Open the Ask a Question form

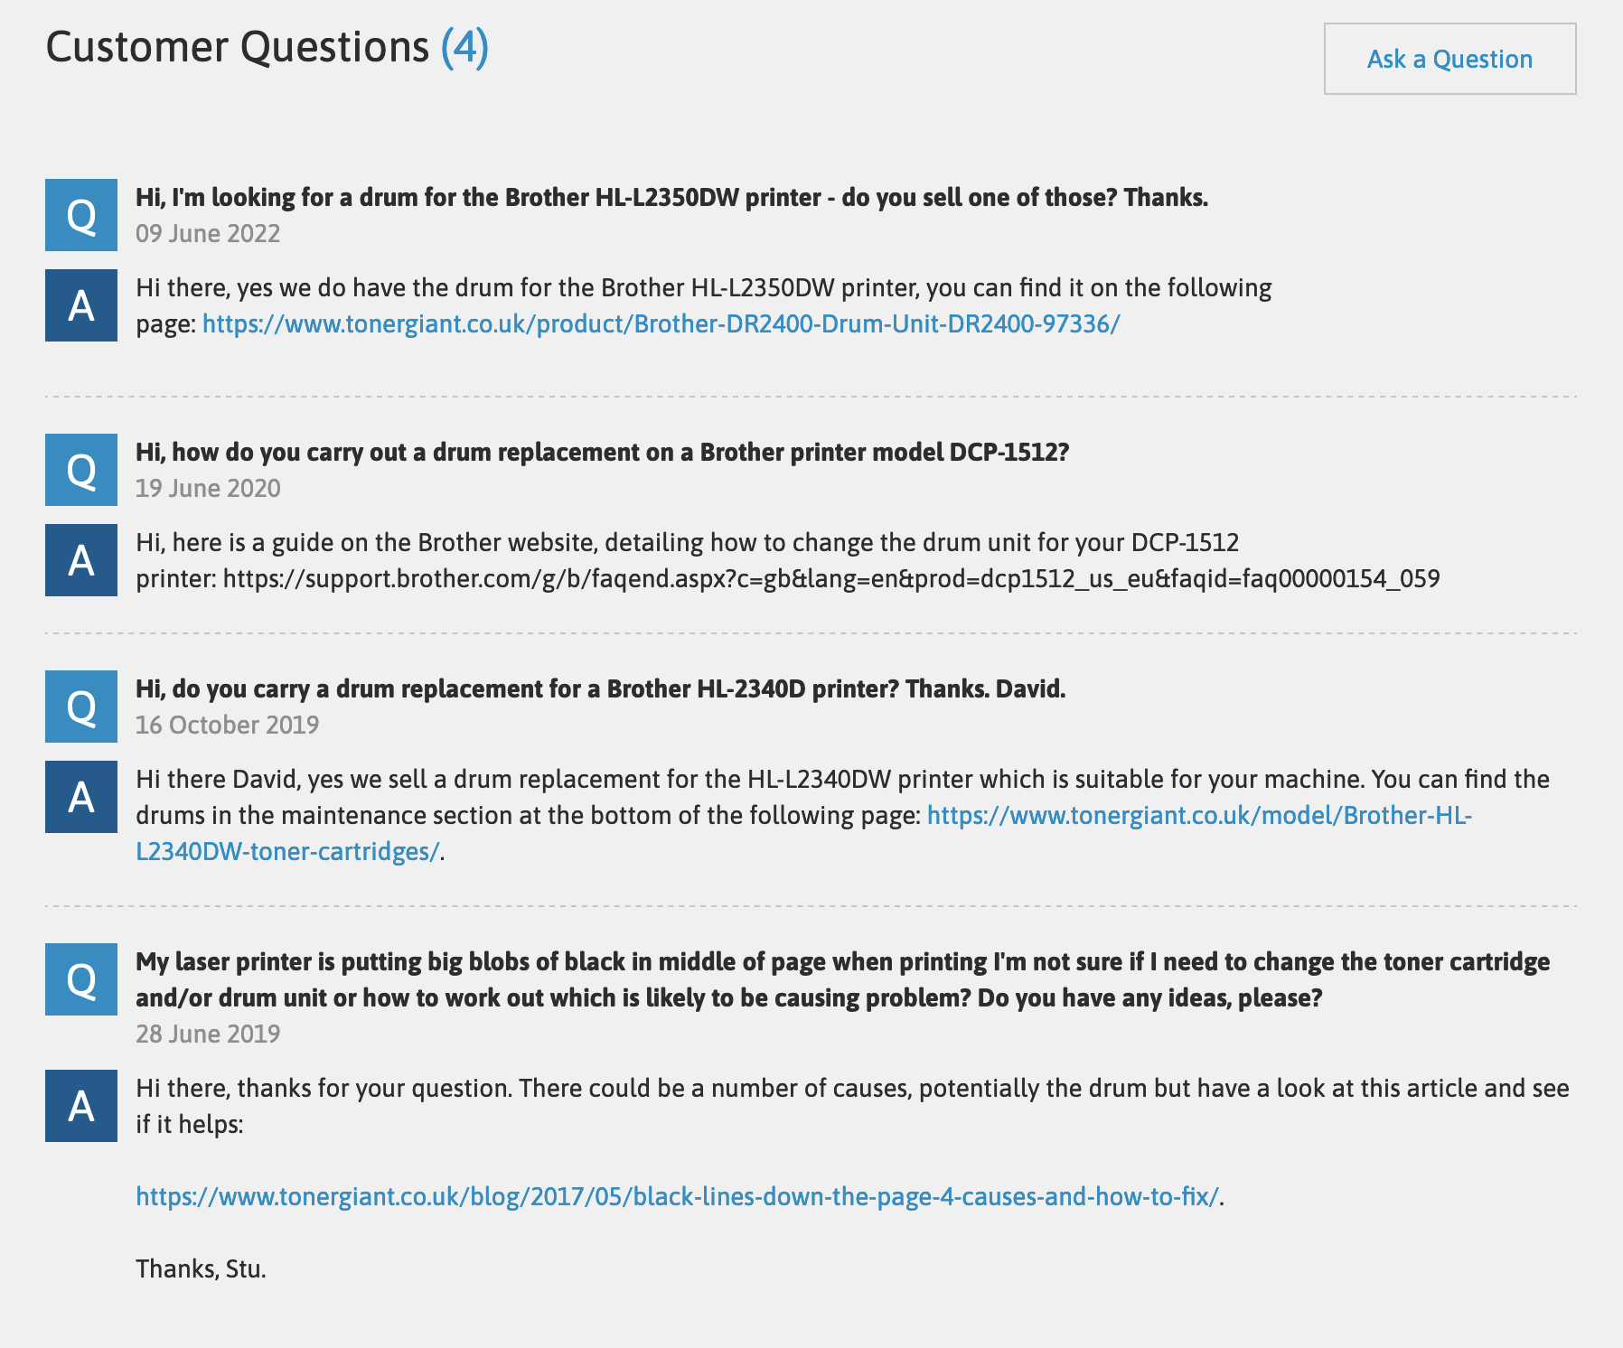point(1449,60)
